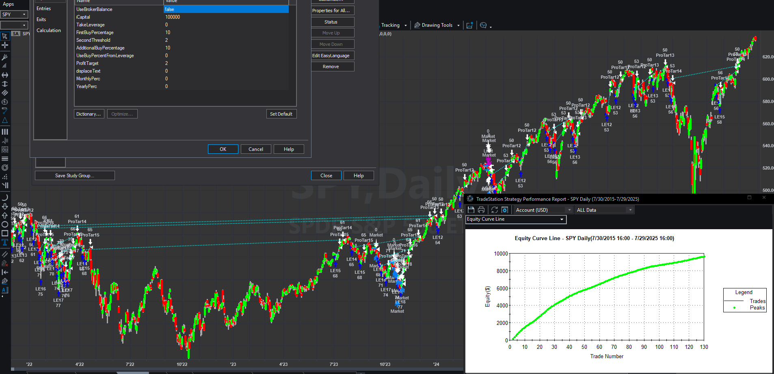Open the Apps menu
The image size is (774, 374).
(8, 4)
